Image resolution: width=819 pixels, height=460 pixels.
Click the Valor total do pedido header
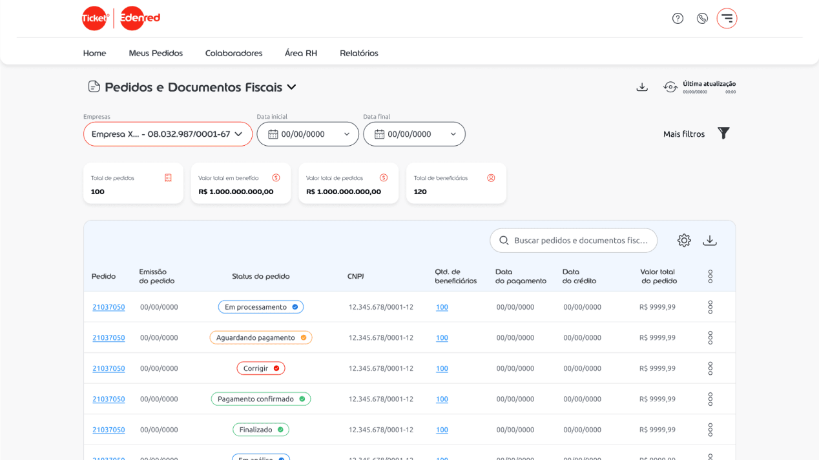click(659, 276)
